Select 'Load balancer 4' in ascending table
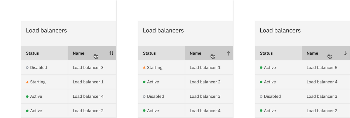The width and height of the screenshot is (350, 118). (205, 111)
